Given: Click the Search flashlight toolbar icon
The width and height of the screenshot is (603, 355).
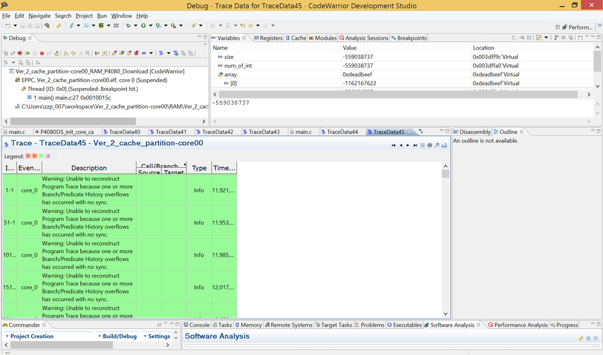Looking at the screenshot, I should 193,25.
